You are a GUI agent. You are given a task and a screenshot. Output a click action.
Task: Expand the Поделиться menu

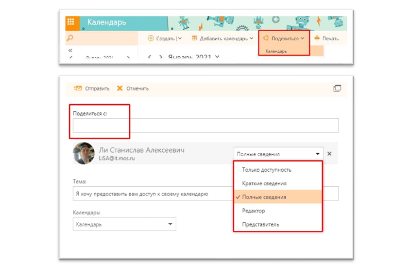click(x=284, y=38)
